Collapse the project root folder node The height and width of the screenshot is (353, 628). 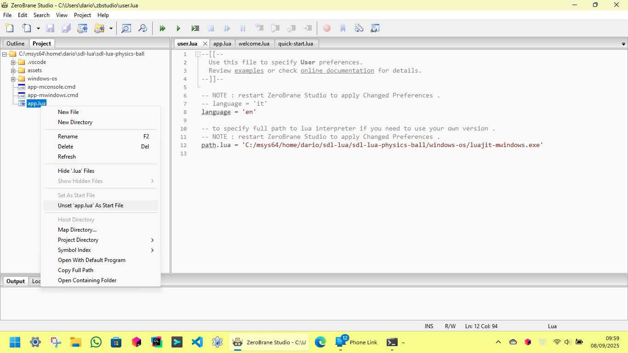coord(5,54)
